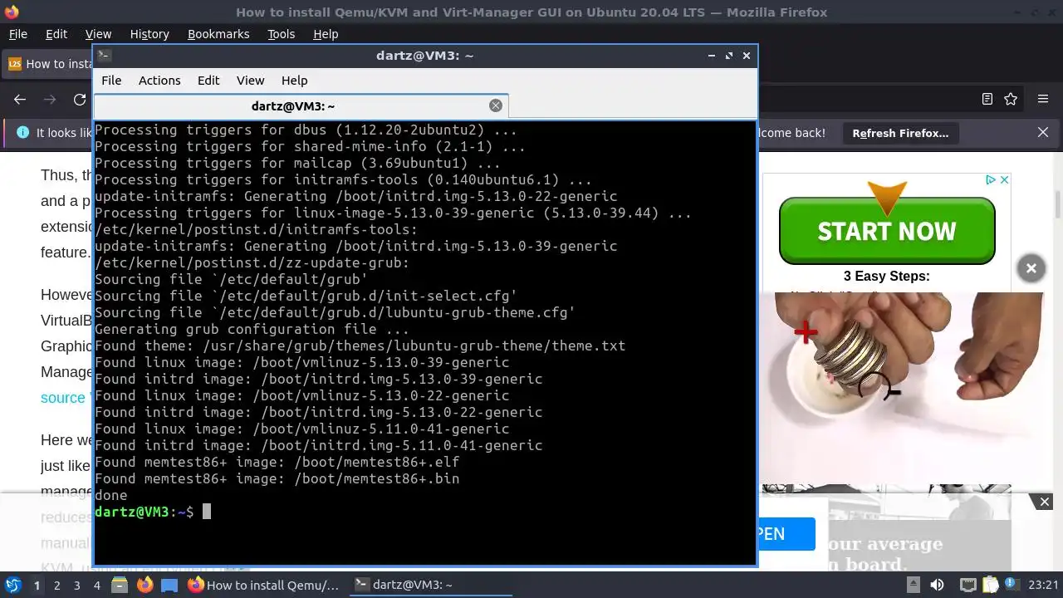The height and width of the screenshot is (598, 1063).
Task: Open the Lubuntu application menu
Action: pyautogui.click(x=12, y=585)
